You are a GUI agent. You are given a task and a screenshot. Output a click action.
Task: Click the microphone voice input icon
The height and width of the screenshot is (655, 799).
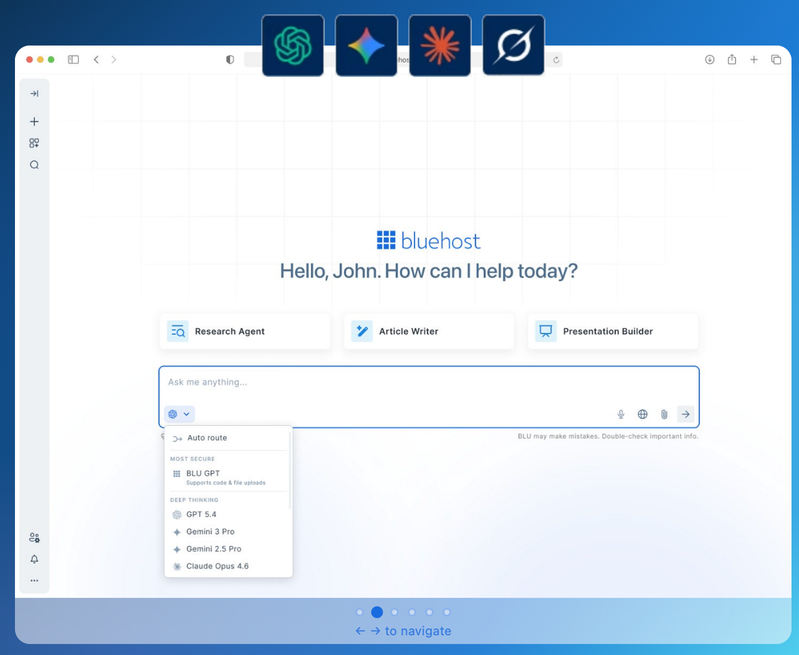[x=620, y=414]
